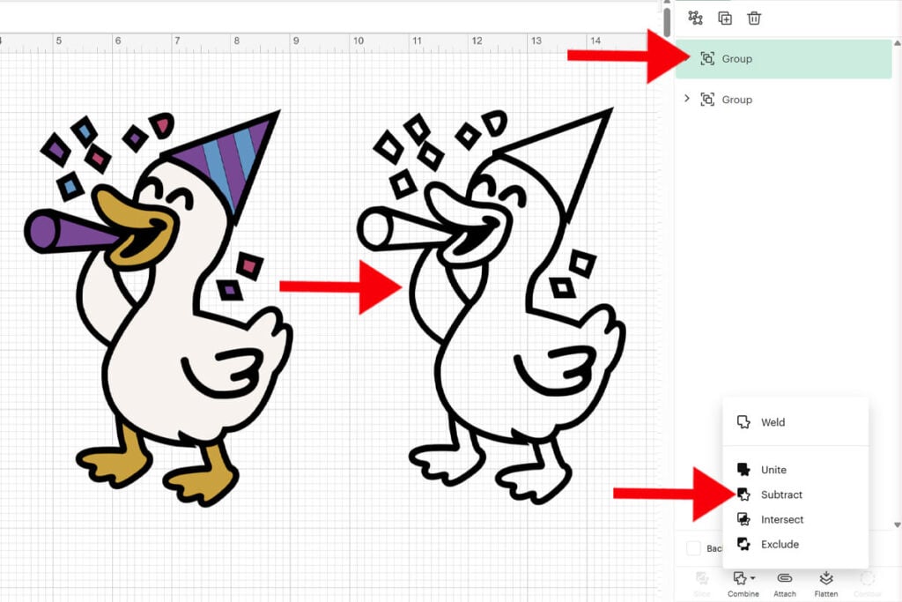Image resolution: width=902 pixels, height=602 pixels.
Task: Click the layers panel scroll-up arrow
Action: (x=897, y=43)
